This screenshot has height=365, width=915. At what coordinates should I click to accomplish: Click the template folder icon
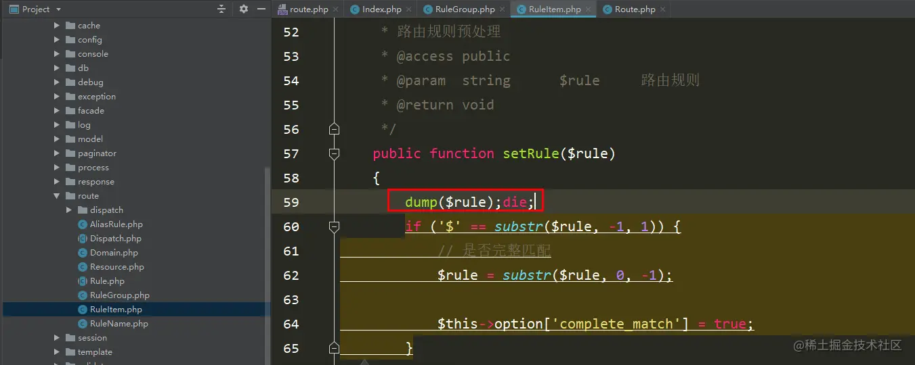(x=70, y=352)
